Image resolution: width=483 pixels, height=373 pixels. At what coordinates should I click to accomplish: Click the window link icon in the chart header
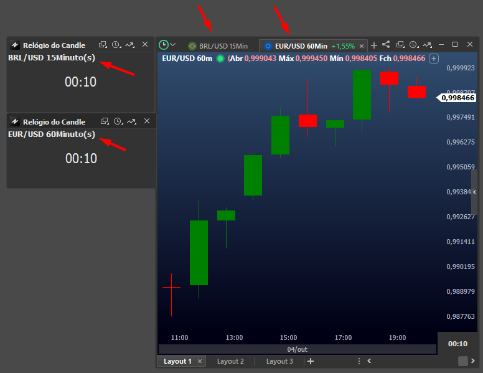[400, 45]
